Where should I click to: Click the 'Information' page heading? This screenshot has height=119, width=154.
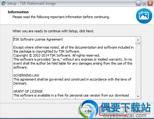[18, 12]
